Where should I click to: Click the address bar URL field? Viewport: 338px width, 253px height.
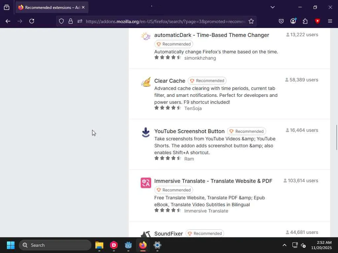[166, 21]
